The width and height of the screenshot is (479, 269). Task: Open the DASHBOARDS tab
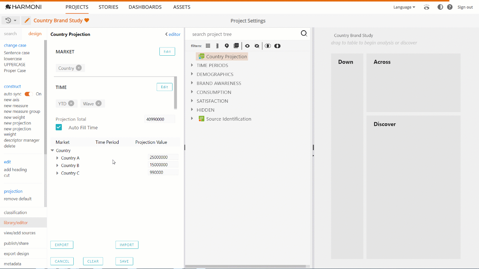tap(145, 7)
